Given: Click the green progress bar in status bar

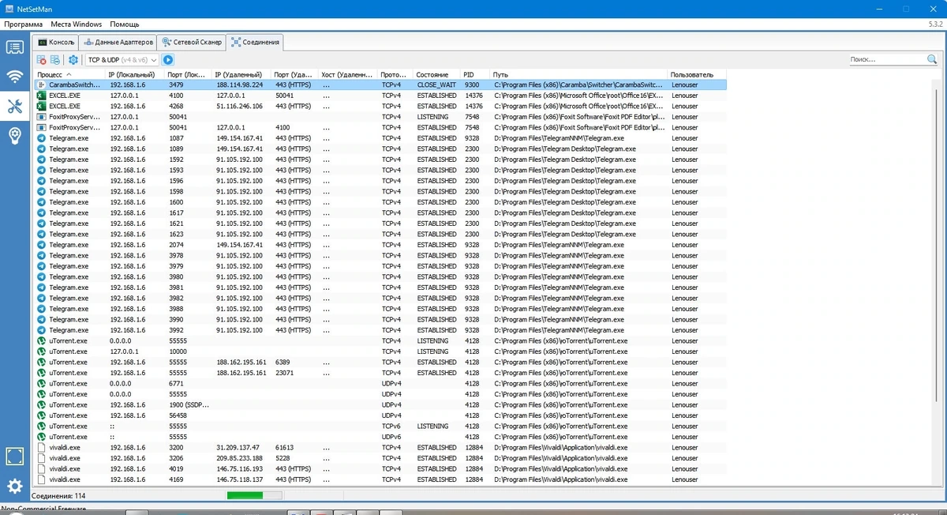Looking at the screenshot, I should click(254, 495).
